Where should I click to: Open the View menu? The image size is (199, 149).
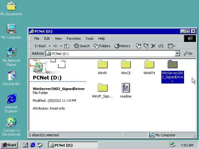58,38
